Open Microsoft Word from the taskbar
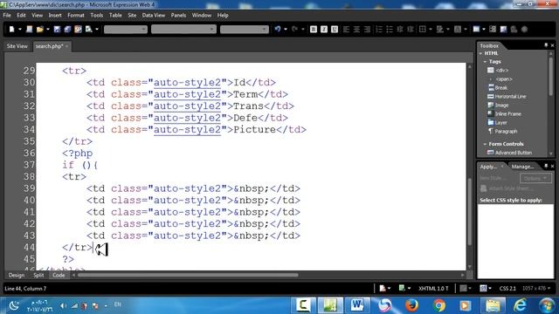Image resolution: width=559 pixels, height=314 pixels. tap(357, 305)
